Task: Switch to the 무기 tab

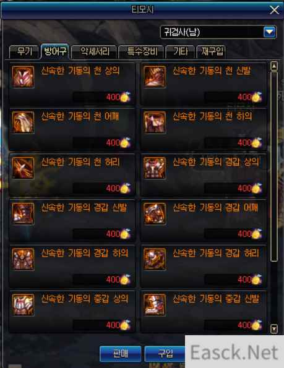Action: [24, 51]
